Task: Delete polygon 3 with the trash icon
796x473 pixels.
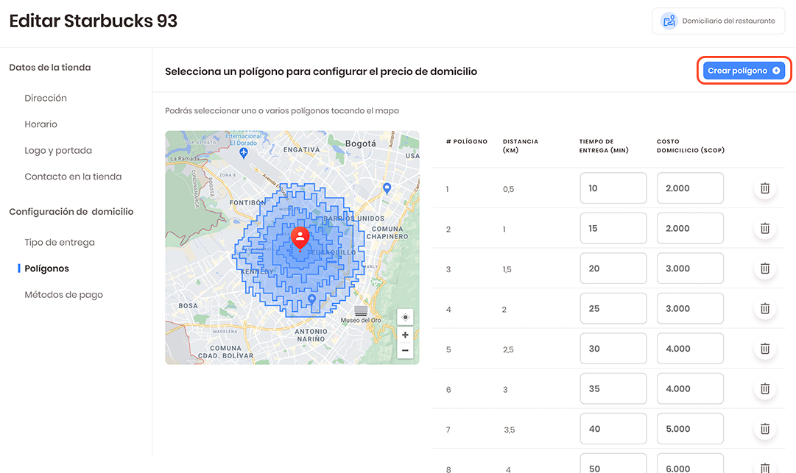Action: pos(765,268)
